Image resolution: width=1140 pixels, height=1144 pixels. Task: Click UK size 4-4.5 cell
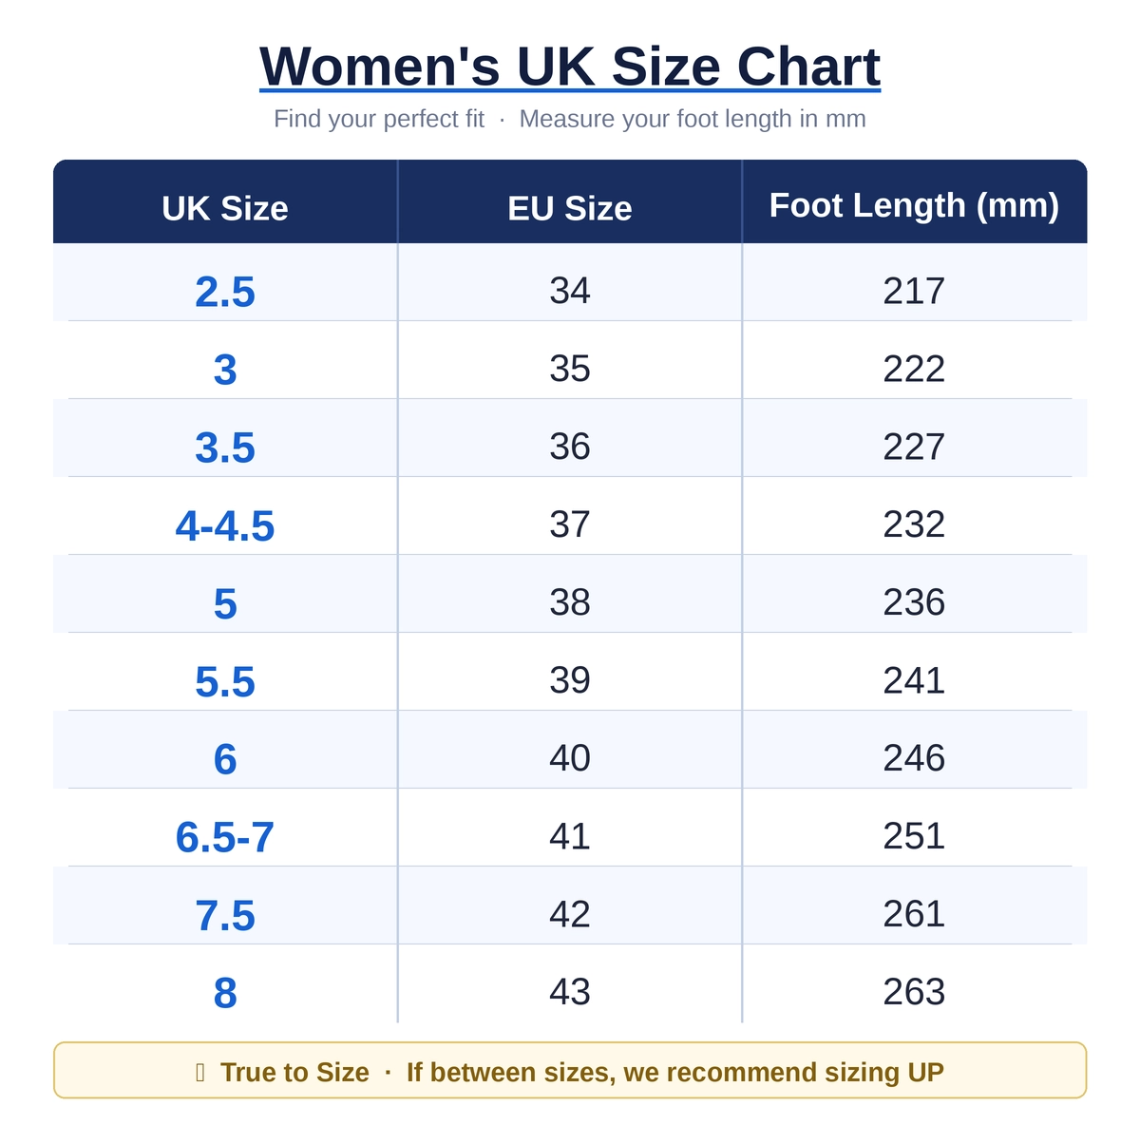pos(225,516)
